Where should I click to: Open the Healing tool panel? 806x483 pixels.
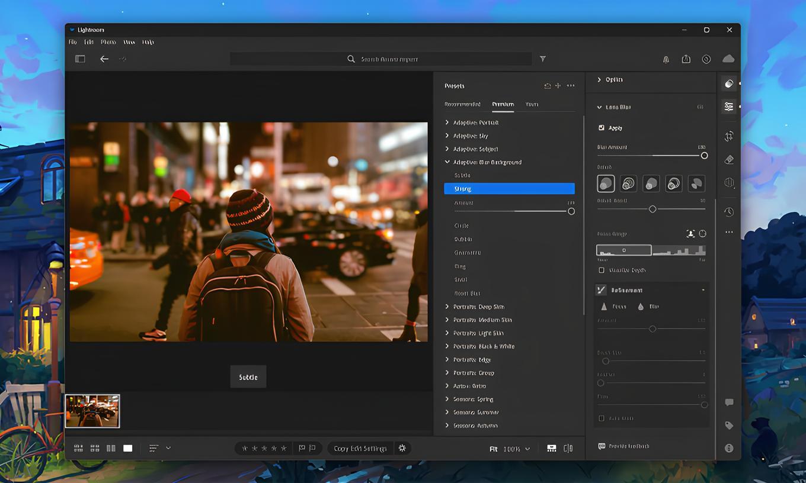point(728,159)
